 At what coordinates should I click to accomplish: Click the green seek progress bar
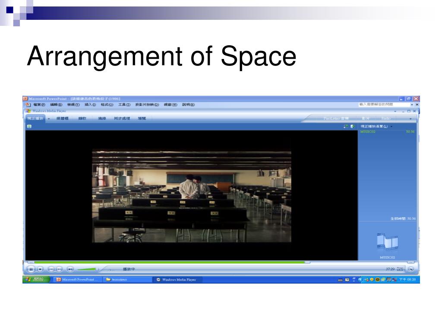pyautogui.click(x=169, y=262)
